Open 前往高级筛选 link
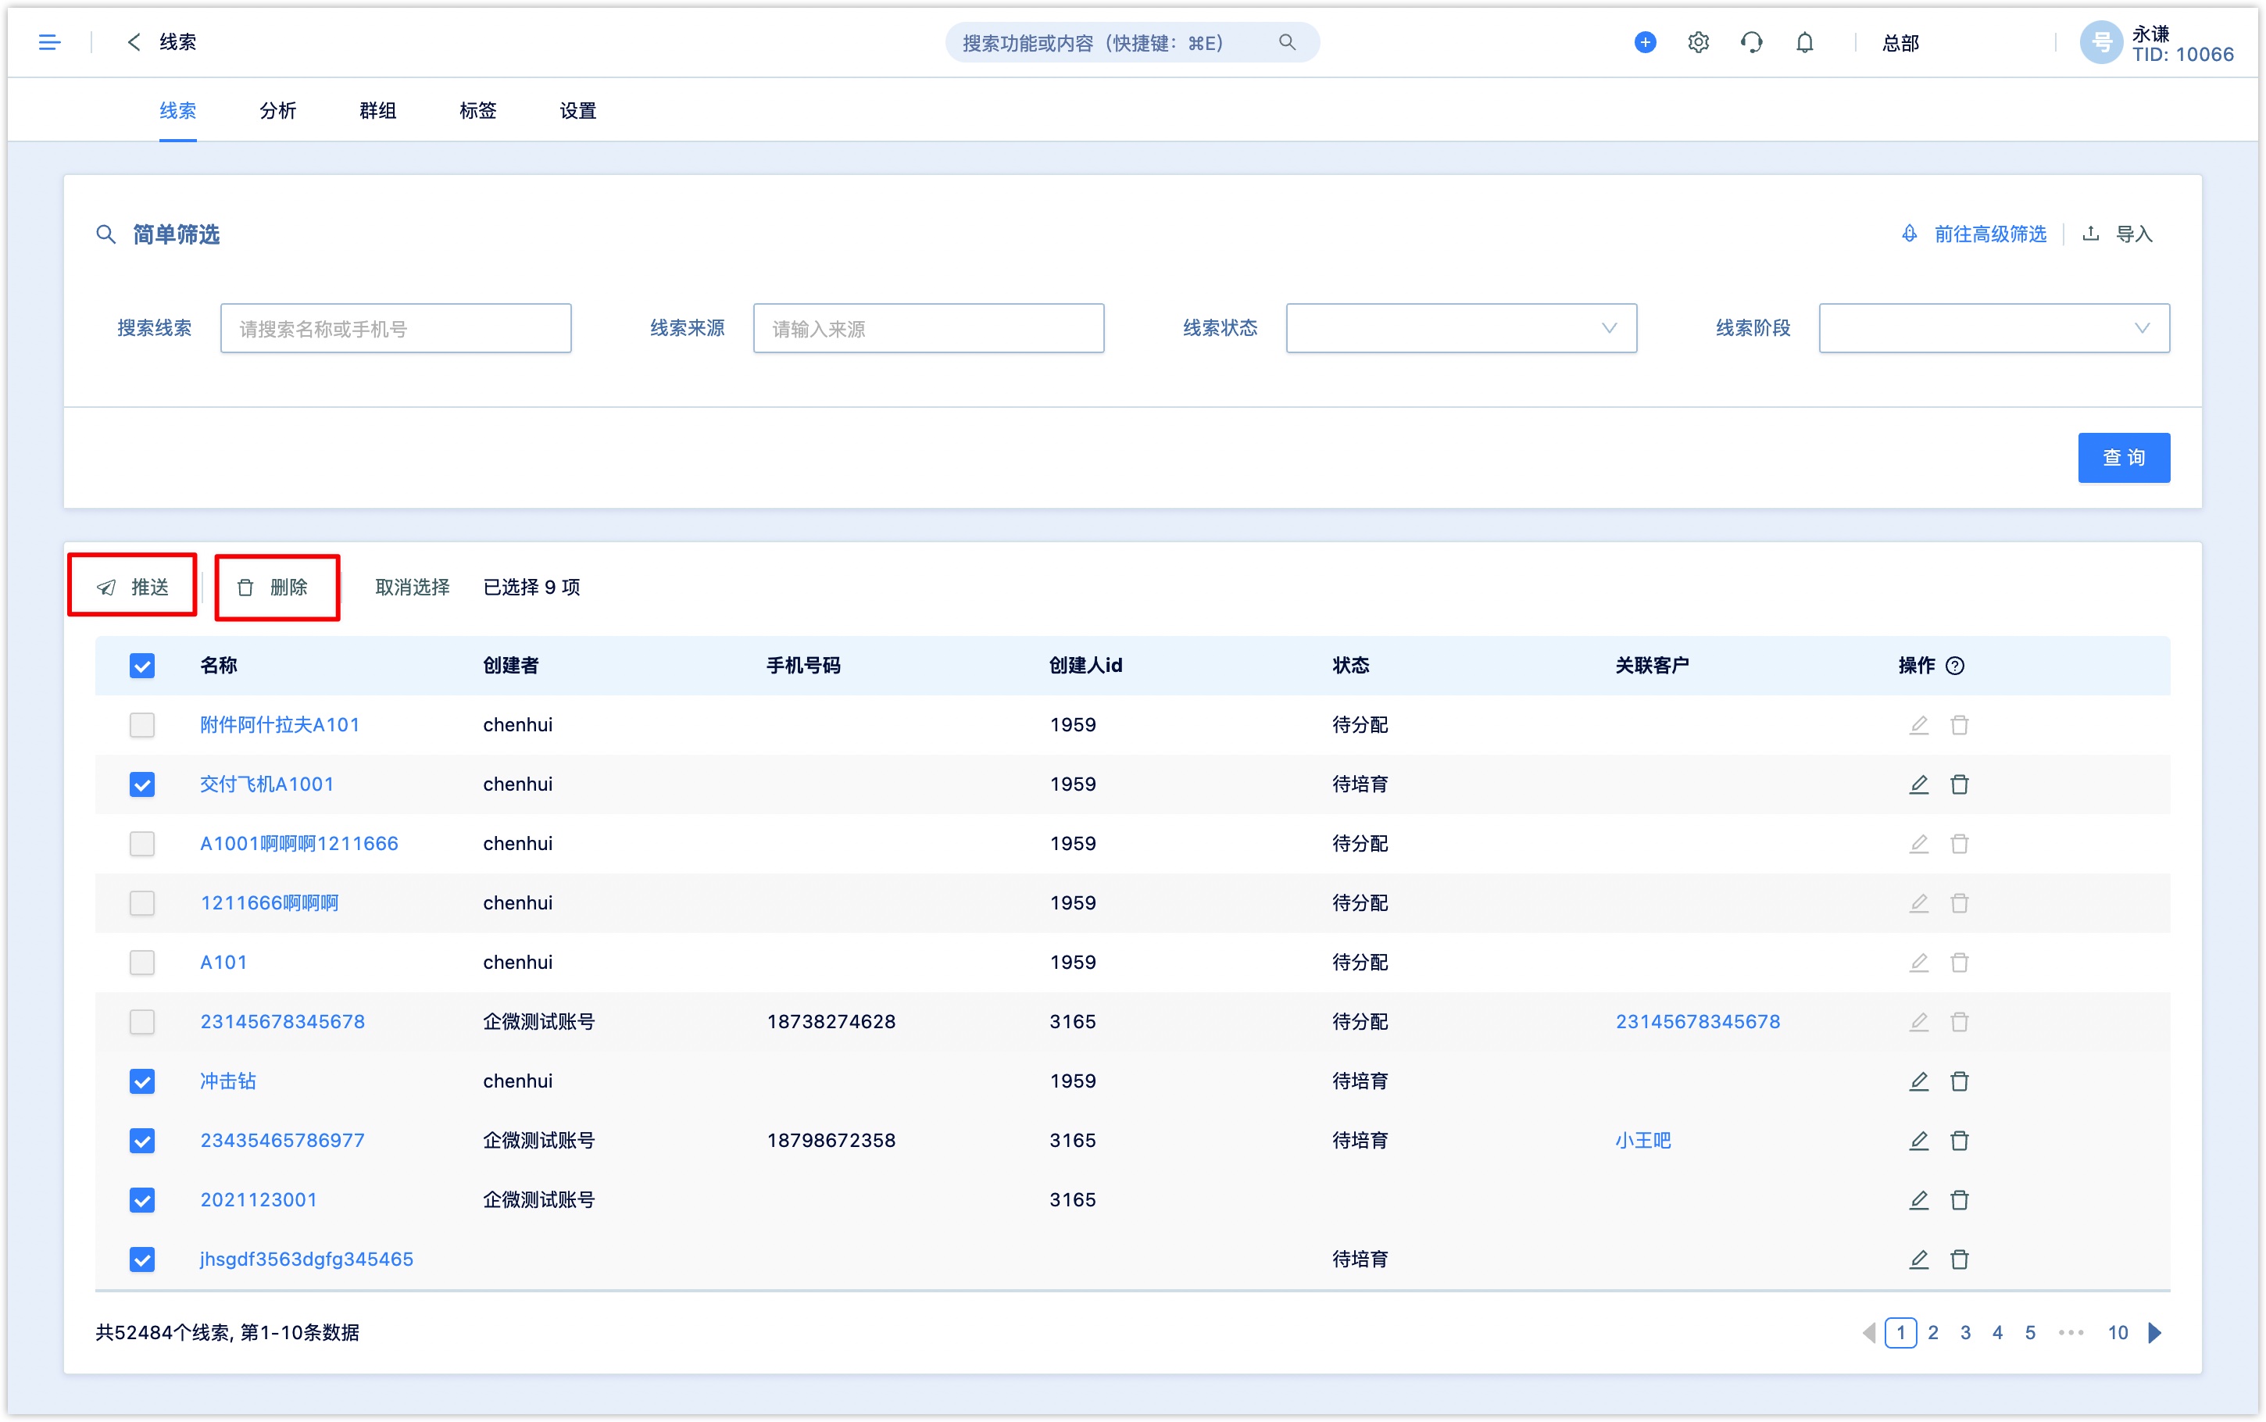Viewport: 2266px width, 1422px height. pyautogui.click(x=1973, y=234)
